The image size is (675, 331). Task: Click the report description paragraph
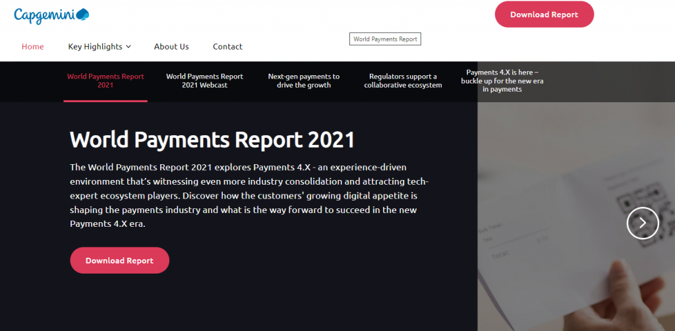coord(249,195)
